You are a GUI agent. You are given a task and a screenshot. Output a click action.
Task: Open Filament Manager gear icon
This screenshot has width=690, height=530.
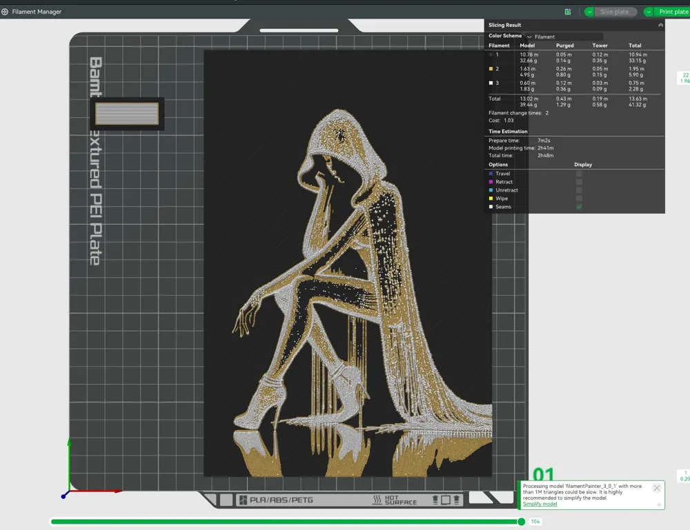(5, 12)
